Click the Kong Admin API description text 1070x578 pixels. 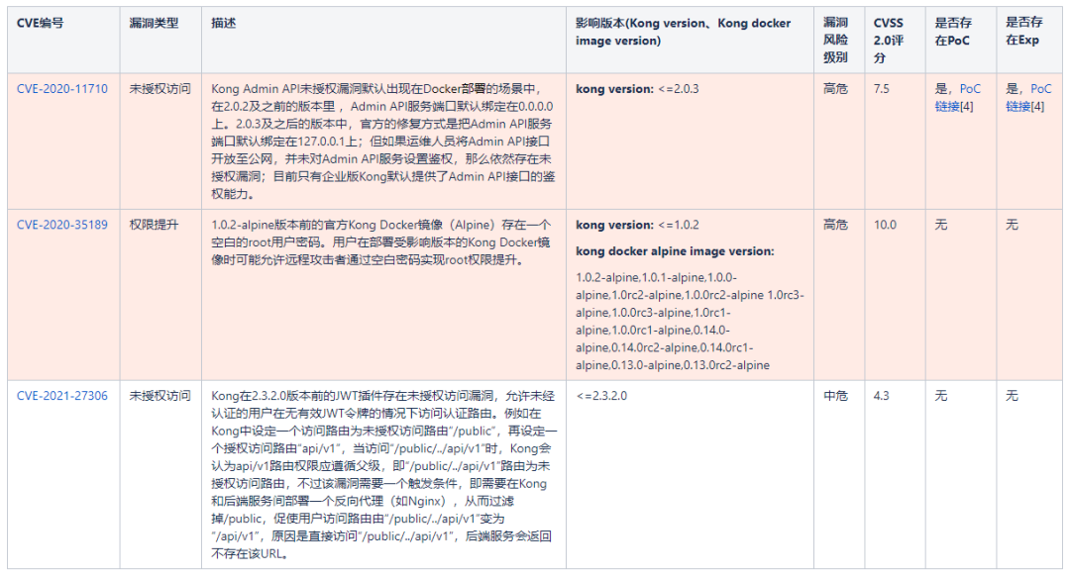click(x=383, y=142)
